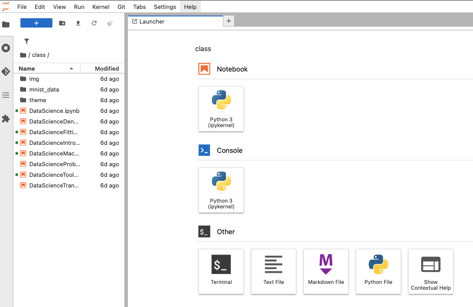Click the Git clone toolbar icon
This screenshot has height=307, width=473.
pos(110,23)
